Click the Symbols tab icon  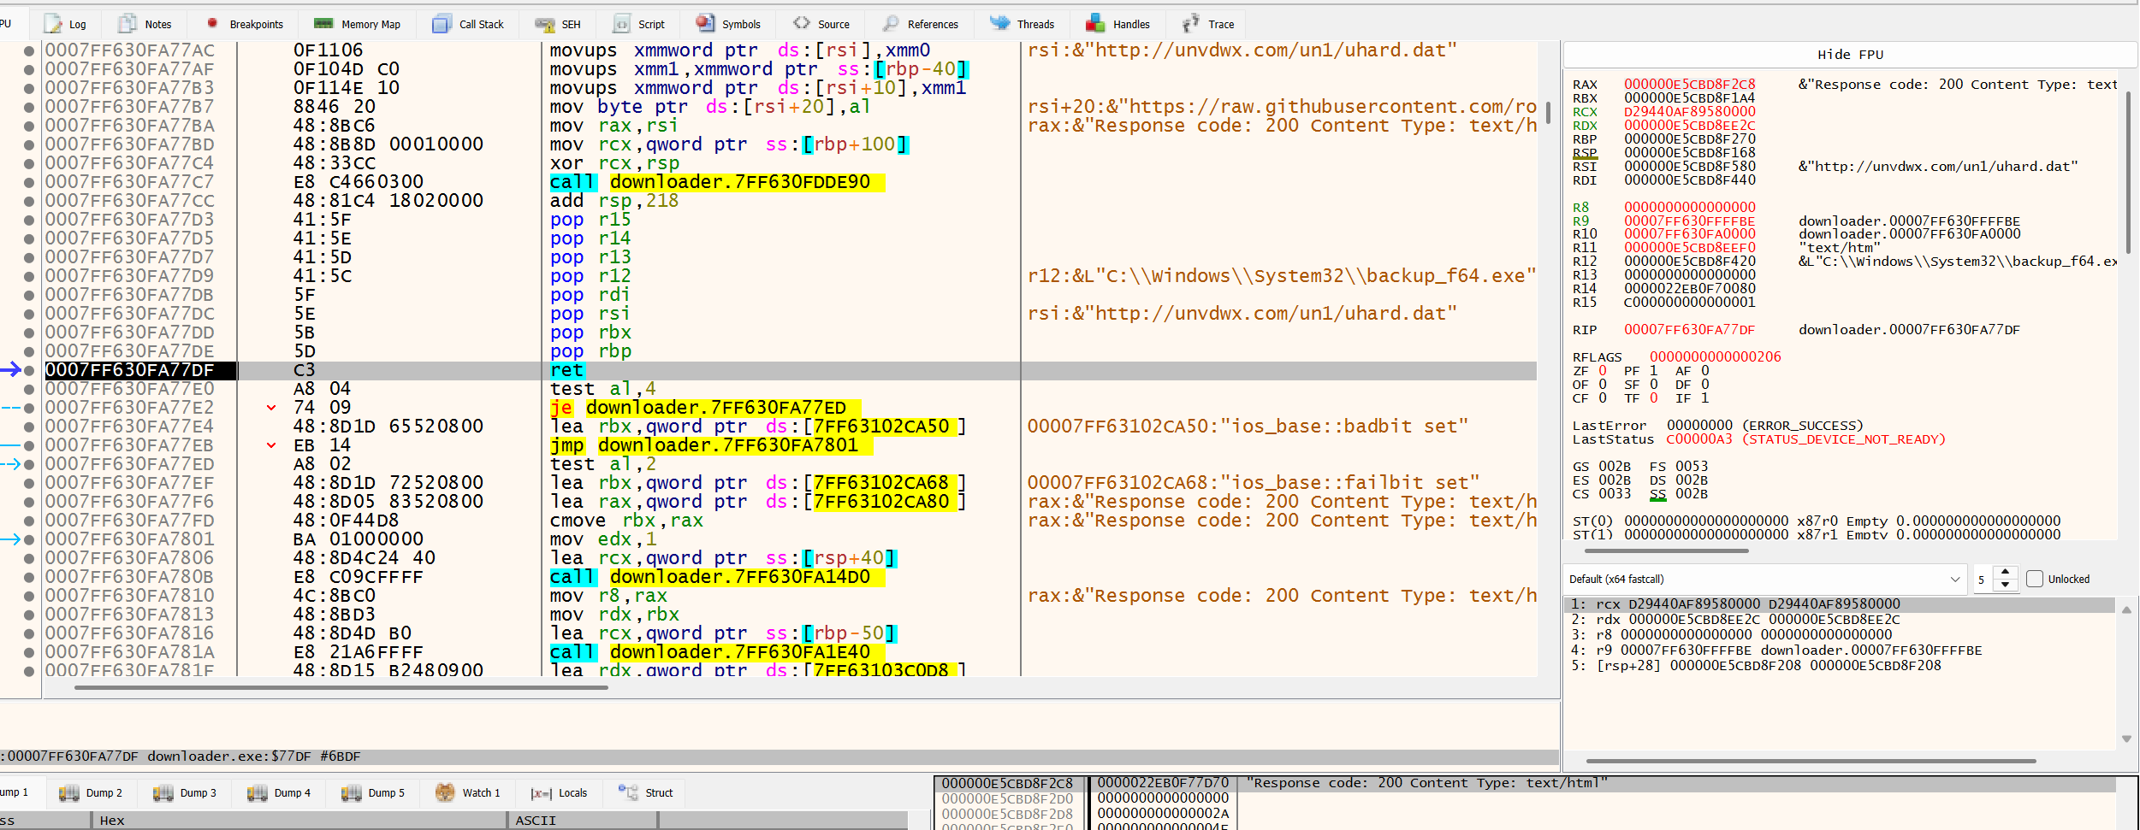coord(705,23)
